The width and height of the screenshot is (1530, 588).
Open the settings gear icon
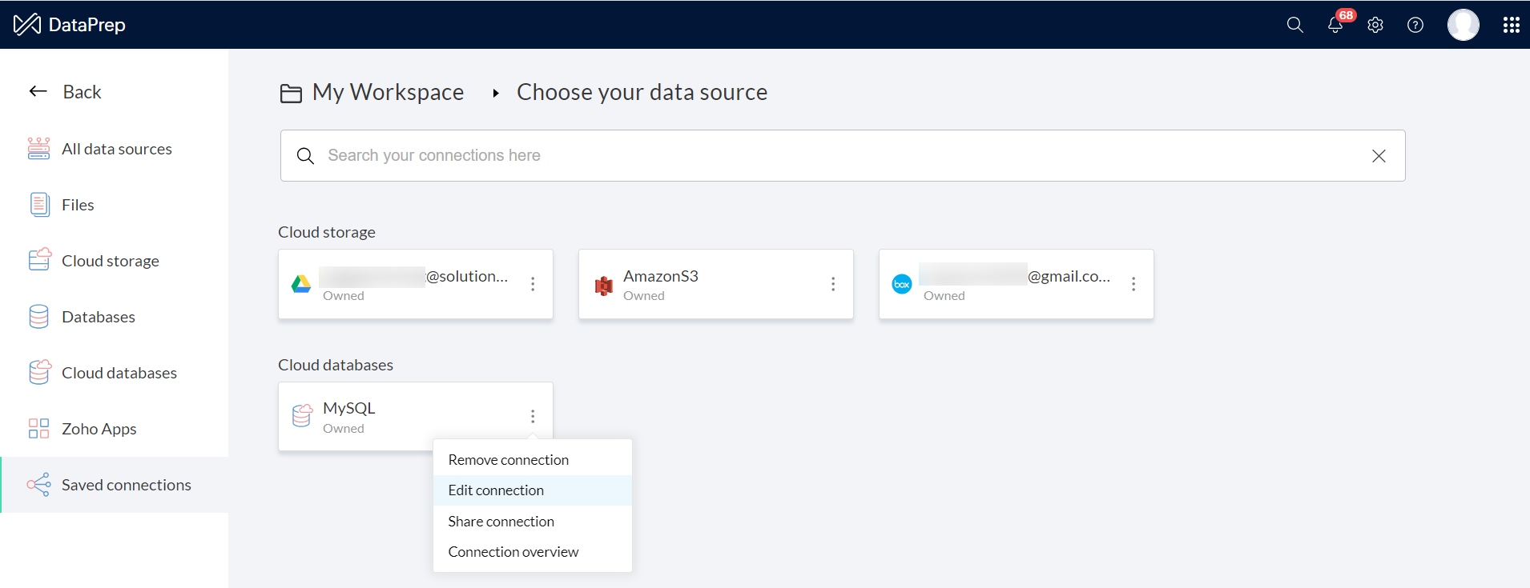1375,25
